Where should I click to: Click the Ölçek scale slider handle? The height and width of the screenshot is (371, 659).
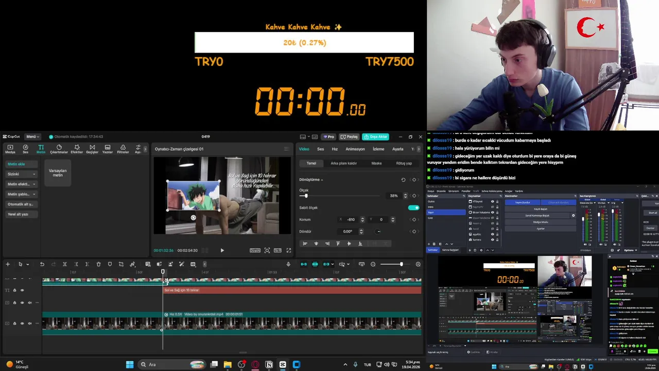[306, 196]
